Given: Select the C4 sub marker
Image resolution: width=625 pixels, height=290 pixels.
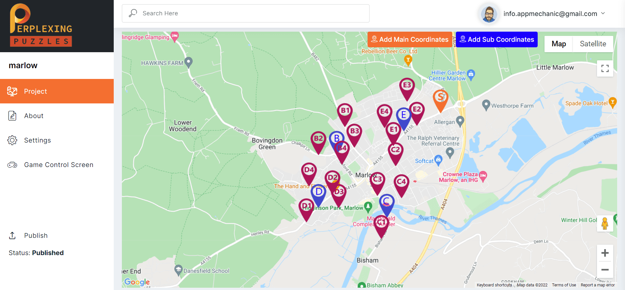Looking at the screenshot, I should (401, 186).
